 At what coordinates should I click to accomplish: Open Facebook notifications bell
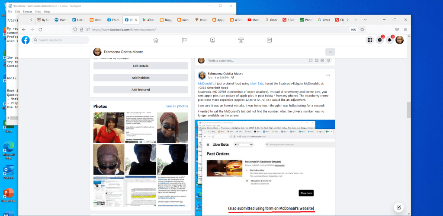(x=390, y=40)
